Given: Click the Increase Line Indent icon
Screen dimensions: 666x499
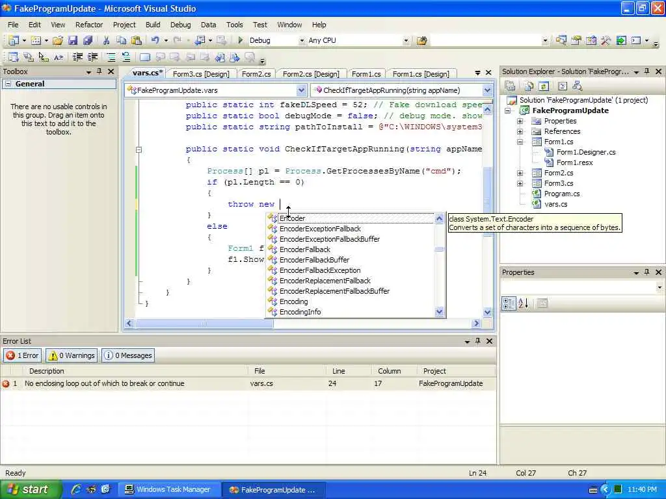Looking at the screenshot, I should (92, 57).
